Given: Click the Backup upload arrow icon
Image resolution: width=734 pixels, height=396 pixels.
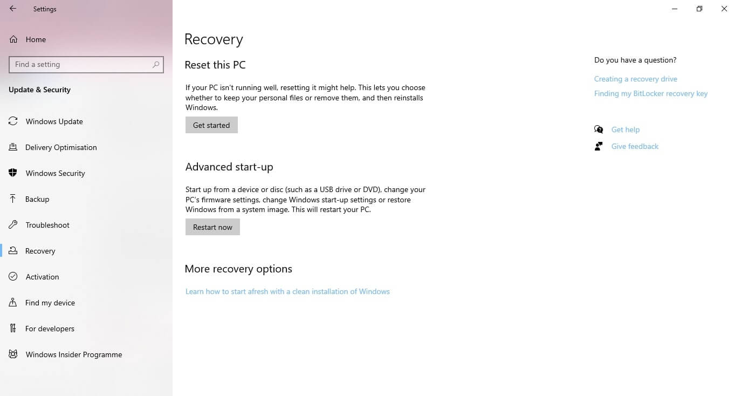Looking at the screenshot, I should [x=13, y=199].
